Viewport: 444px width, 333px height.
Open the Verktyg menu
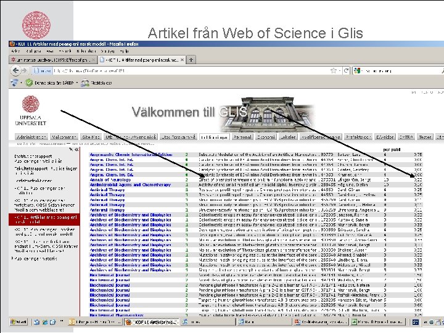(x=107, y=51)
